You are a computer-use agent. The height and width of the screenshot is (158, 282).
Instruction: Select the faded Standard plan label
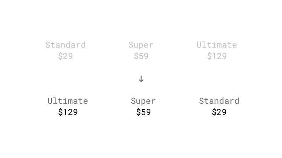(x=65, y=45)
